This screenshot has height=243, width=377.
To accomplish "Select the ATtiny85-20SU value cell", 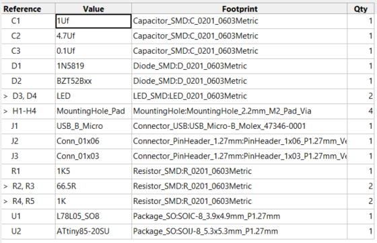I will pyautogui.click(x=94, y=232).
